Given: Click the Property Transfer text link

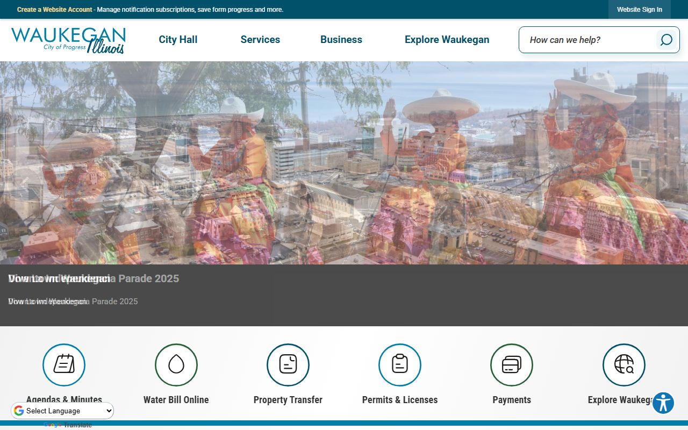Looking at the screenshot, I should pyautogui.click(x=288, y=400).
